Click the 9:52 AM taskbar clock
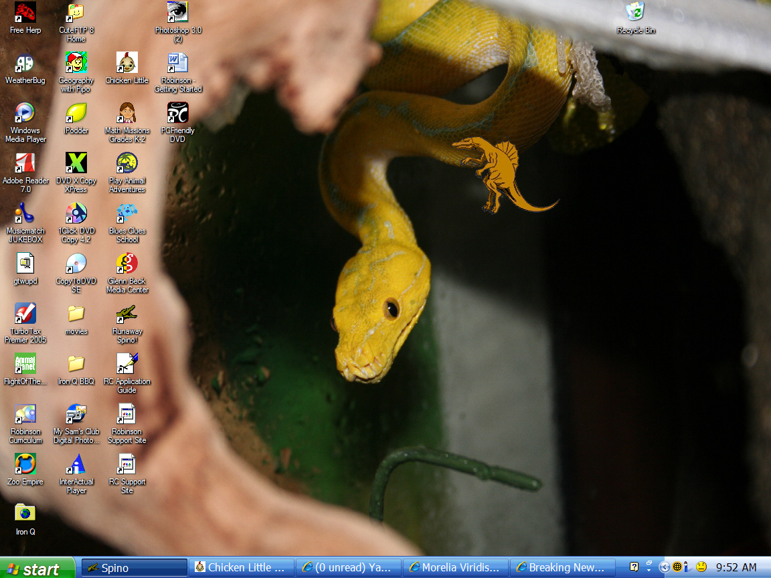The width and height of the screenshot is (771, 578). tap(736, 567)
